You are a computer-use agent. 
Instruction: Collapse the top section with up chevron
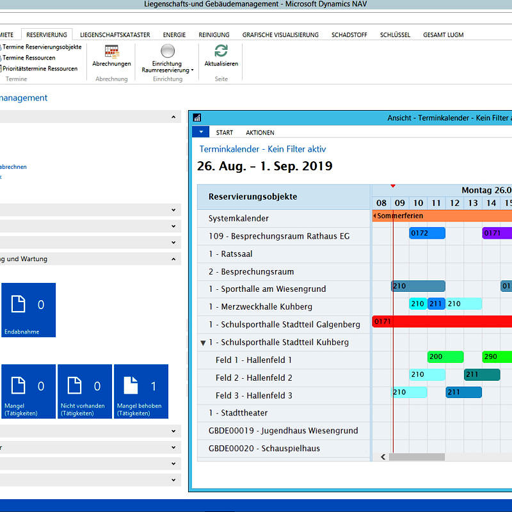[173, 117]
